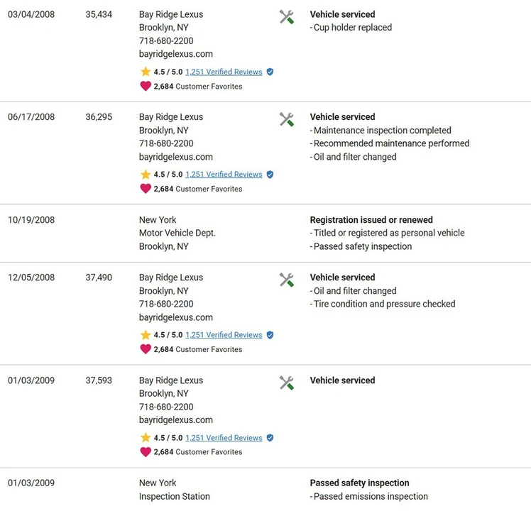The height and width of the screenshot is (511, 531).
Task: Open 1,251 Verified Reviews link in 06/17/2008 entry
Action: click(x=224, y=175)
